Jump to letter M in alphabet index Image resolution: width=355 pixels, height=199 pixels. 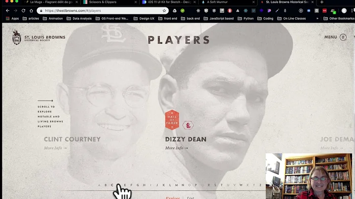[177, 185]
